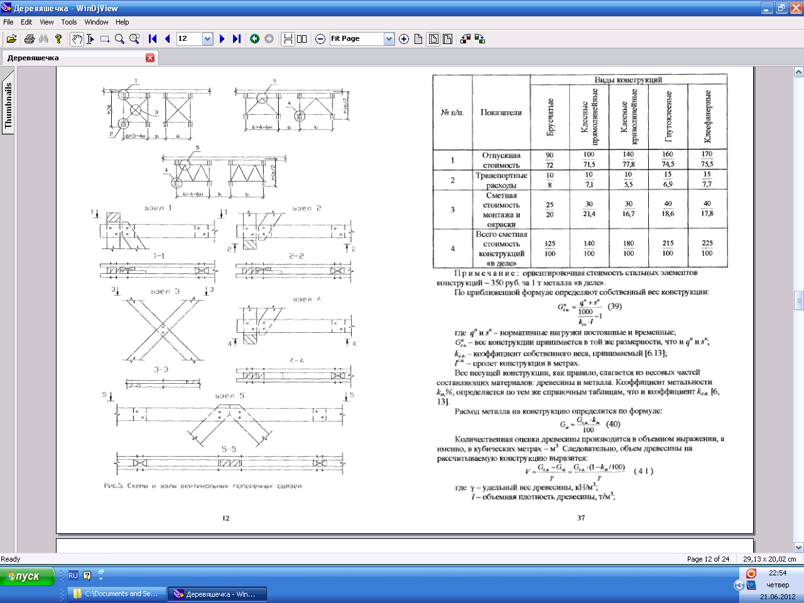
Task: Select the magnifying glass tool
Action: tap(119, 39)
